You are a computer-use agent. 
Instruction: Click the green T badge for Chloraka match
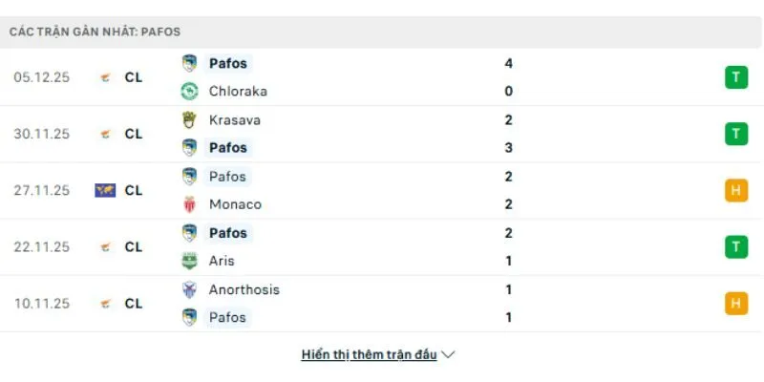pos(735,78)
